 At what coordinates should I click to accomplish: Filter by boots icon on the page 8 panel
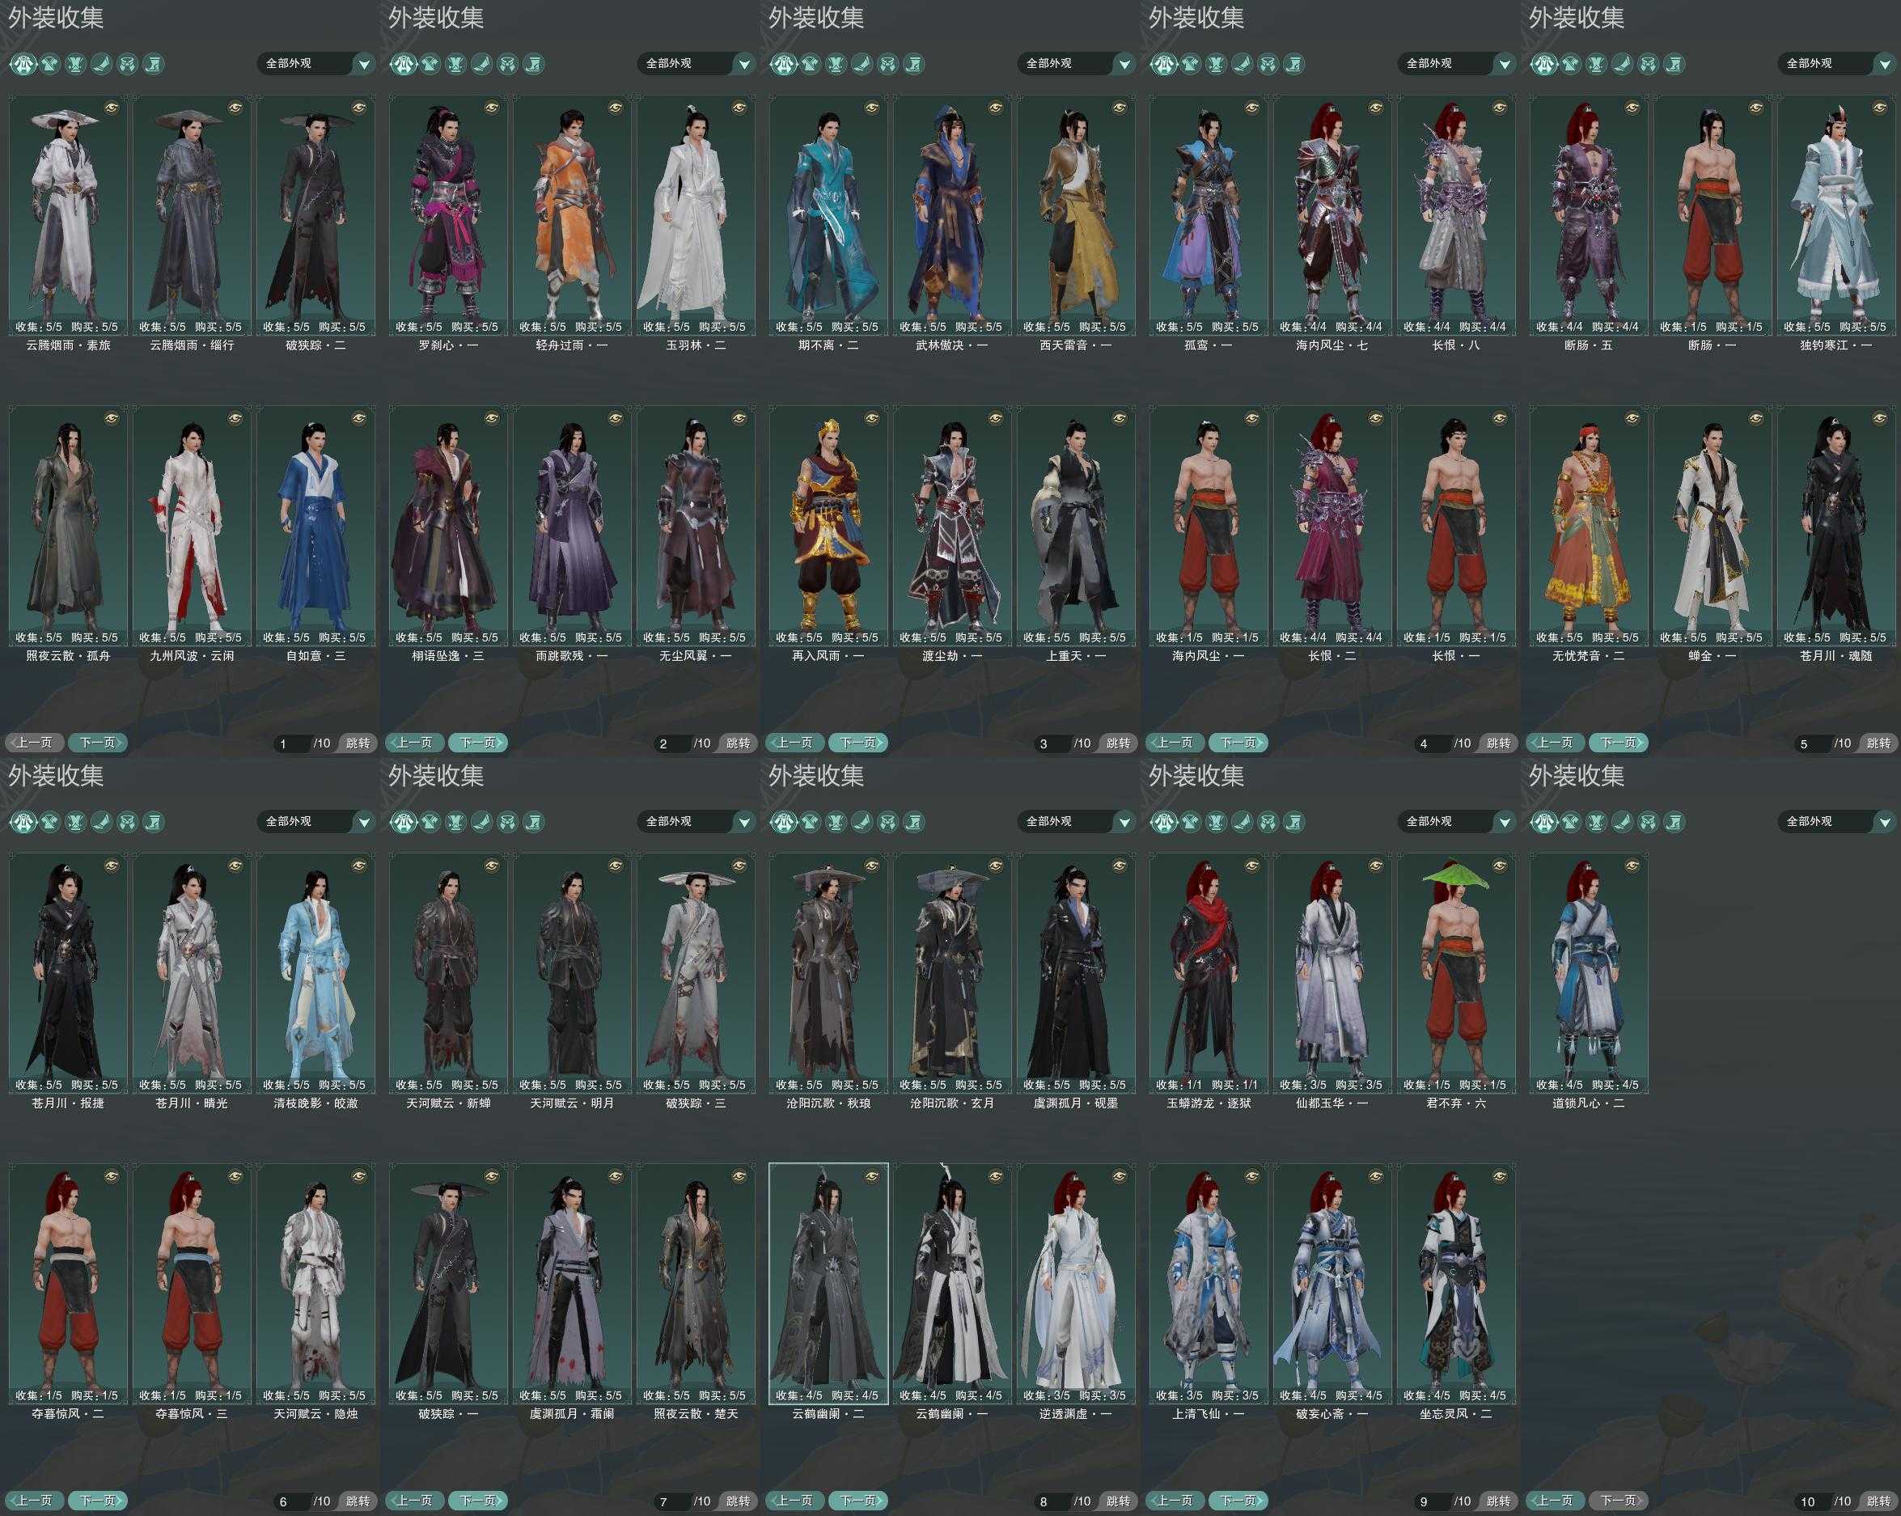(x=913, y=823)
